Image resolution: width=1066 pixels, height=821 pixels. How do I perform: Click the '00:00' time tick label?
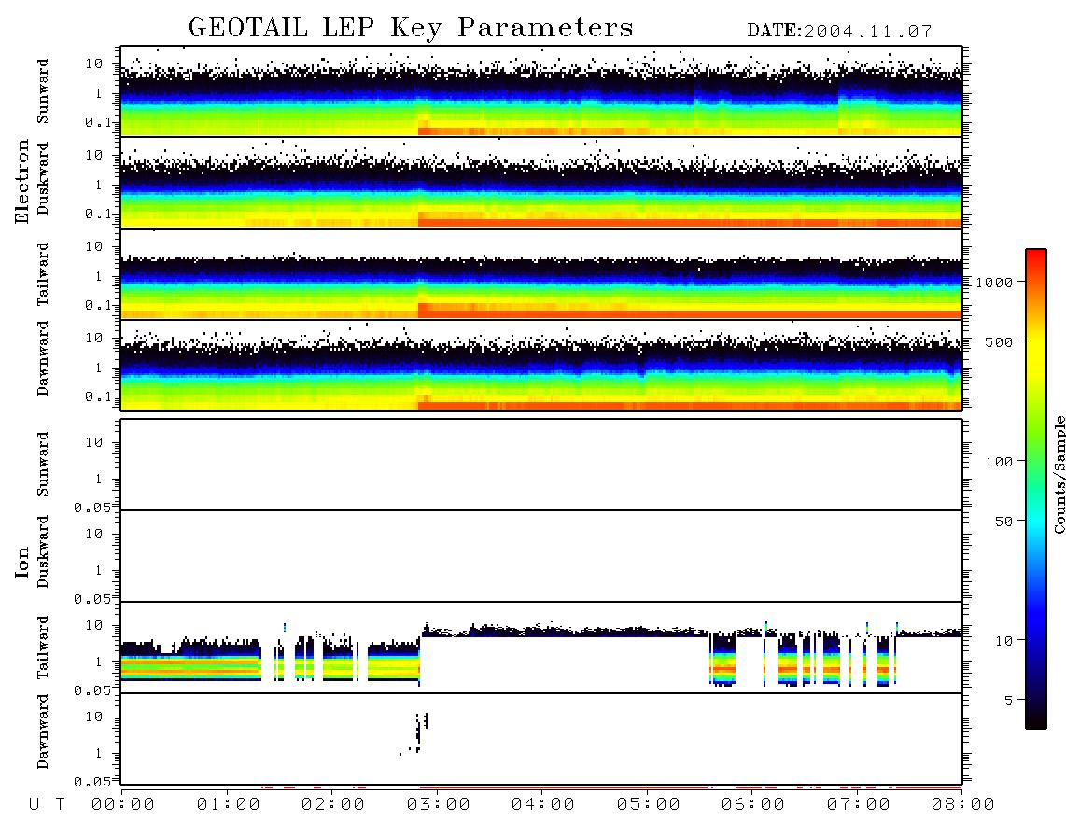[x=123, y=804]
